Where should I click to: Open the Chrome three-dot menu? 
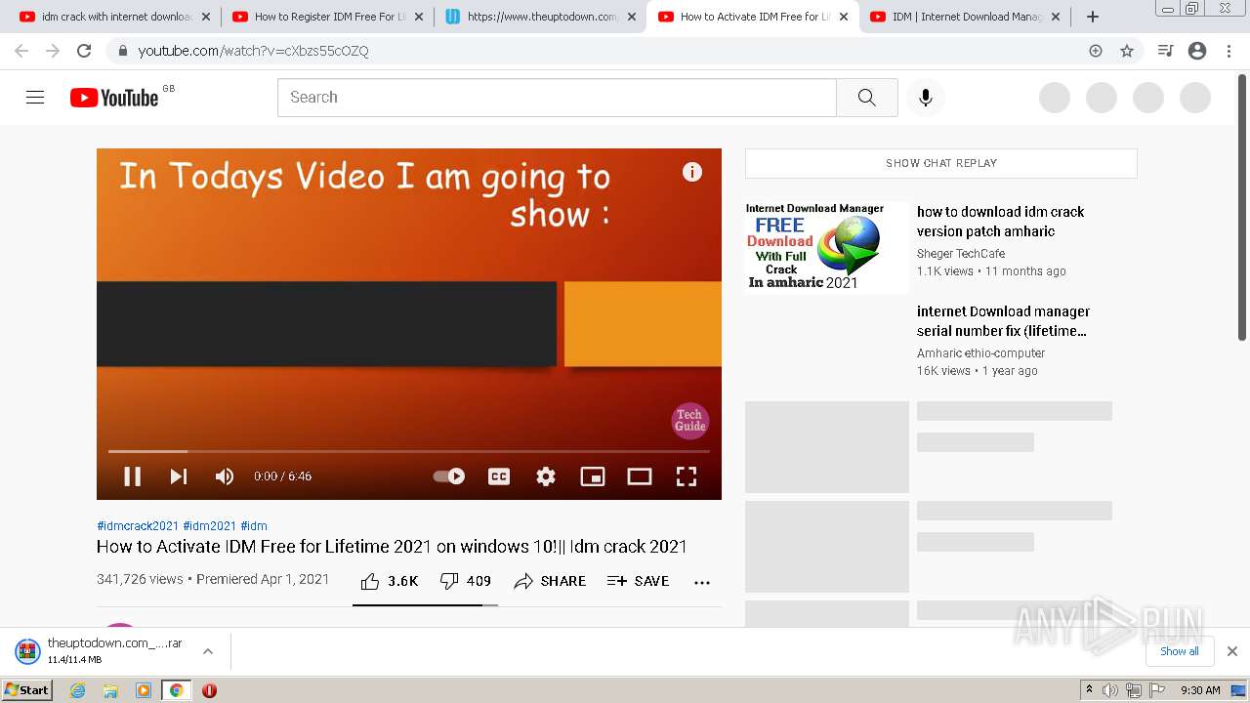1229,51
